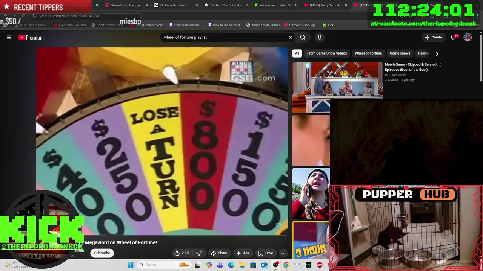Open the account avatar menu

click(x=468, y=37)
